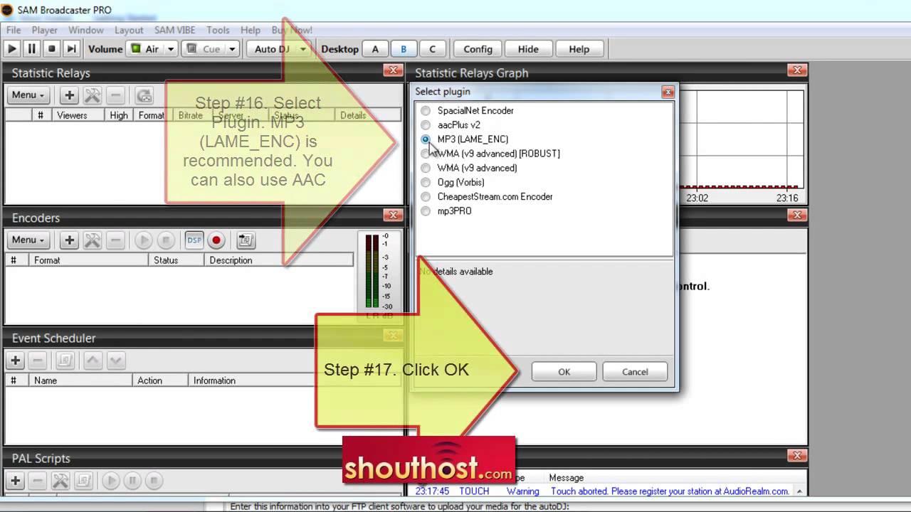Pause PAL script with pause icon
This screenshot has height=512, width=911.
(132, 481)
